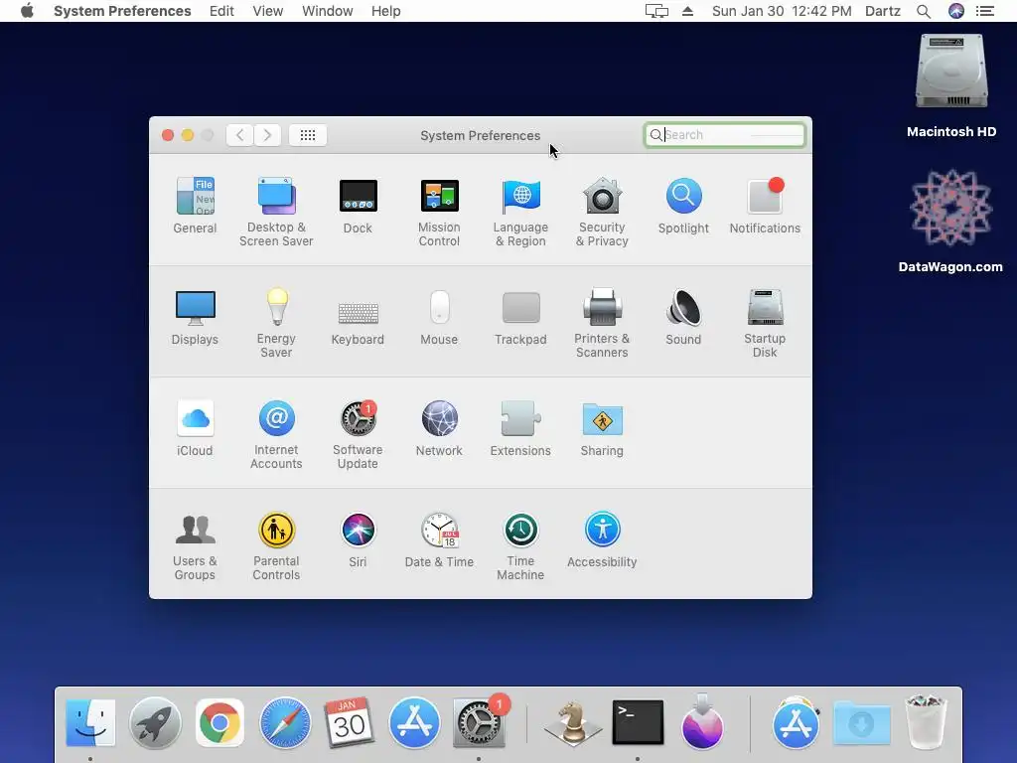Open Spotlight preferences
Screen dimensions: 1017x763
click(683, 205)
